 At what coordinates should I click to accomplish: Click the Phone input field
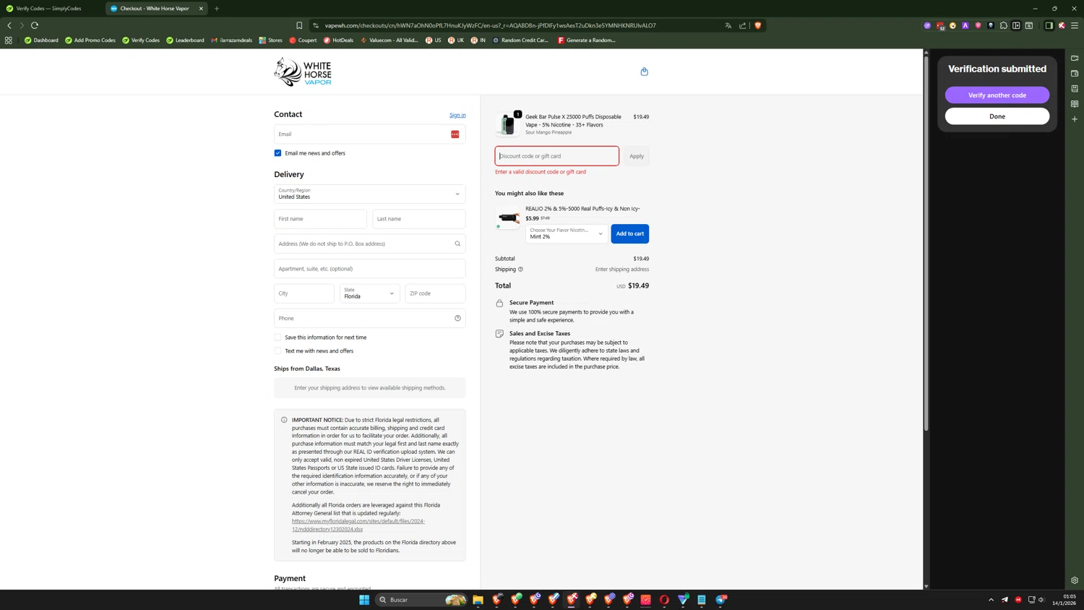click(369, 318)
